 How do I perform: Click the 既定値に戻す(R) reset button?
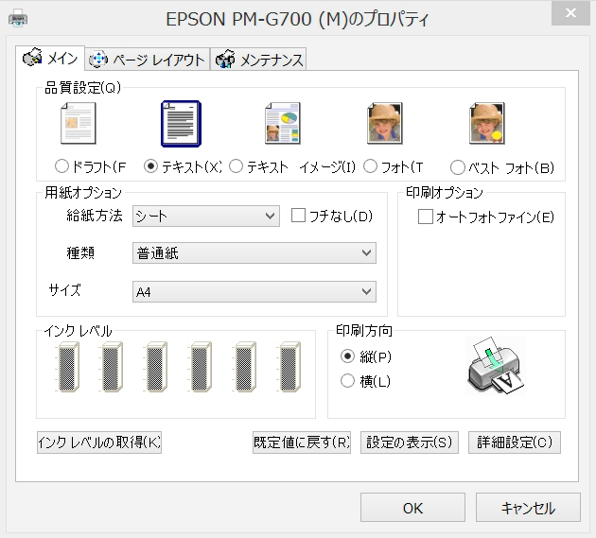click(302, 443)
